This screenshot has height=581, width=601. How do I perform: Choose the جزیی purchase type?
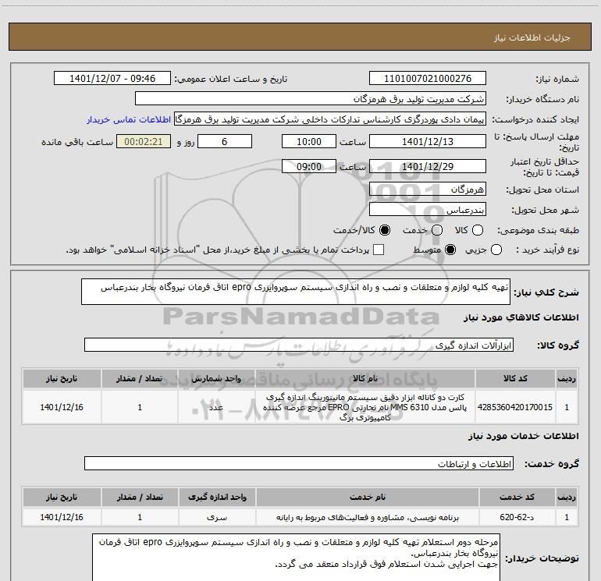tap(496, 250)
